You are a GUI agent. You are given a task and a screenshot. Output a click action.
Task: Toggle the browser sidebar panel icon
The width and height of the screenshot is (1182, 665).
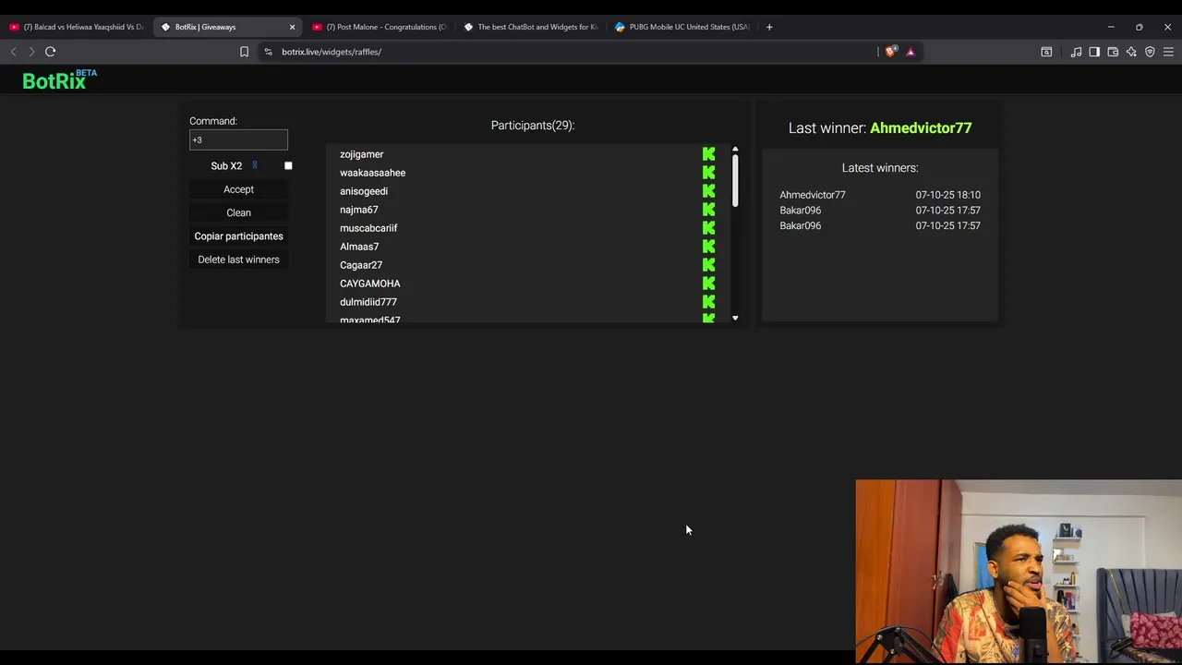pos(1094,52)
